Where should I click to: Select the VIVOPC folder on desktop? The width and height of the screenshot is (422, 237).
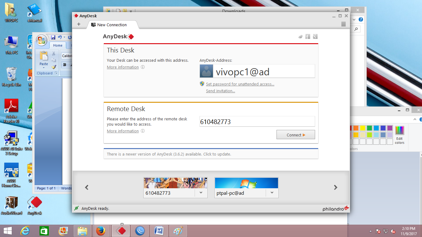11,13
